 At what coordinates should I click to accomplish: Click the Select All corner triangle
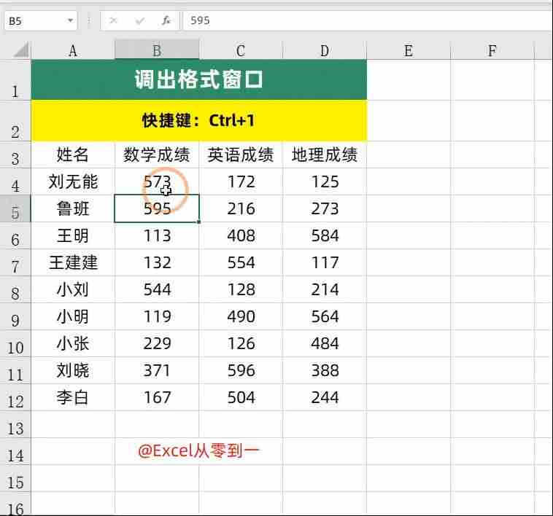click(21, 50)
